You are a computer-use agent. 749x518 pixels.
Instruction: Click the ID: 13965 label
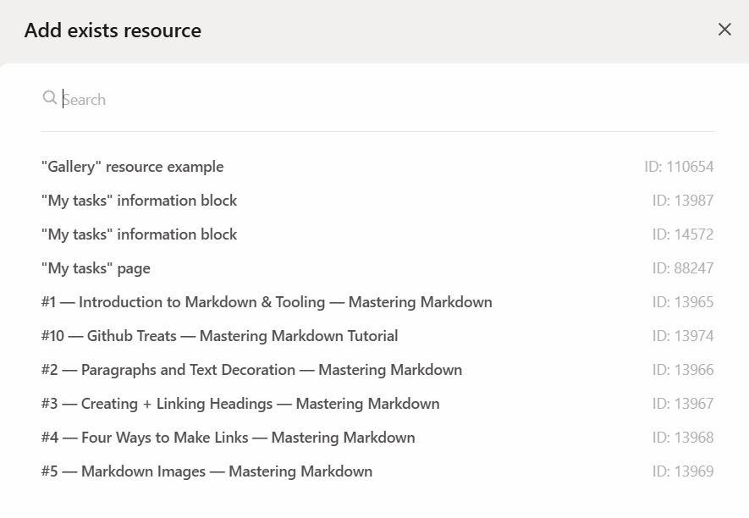682,302
